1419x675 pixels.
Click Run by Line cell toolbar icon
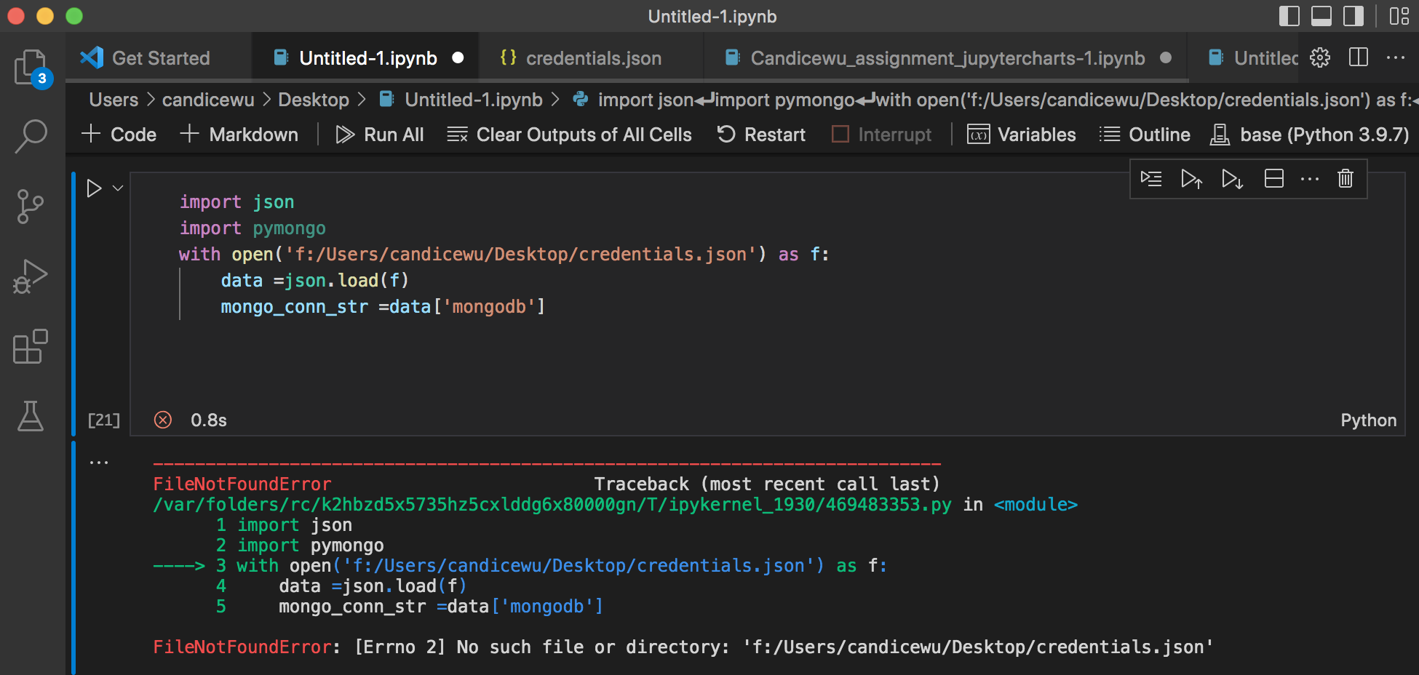click(1151, 179)
